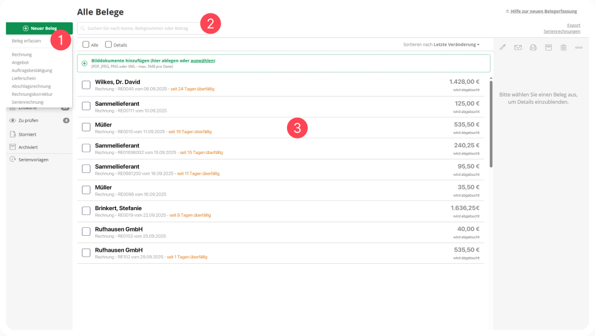Click the Serienvorlagen clock icon

(x=12, y=159)
